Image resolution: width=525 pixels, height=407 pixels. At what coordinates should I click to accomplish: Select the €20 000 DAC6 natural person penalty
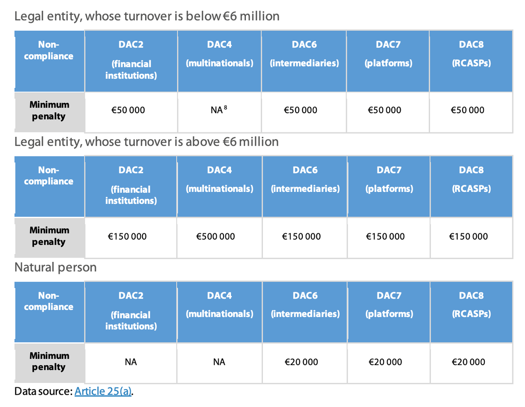(301, 362)
